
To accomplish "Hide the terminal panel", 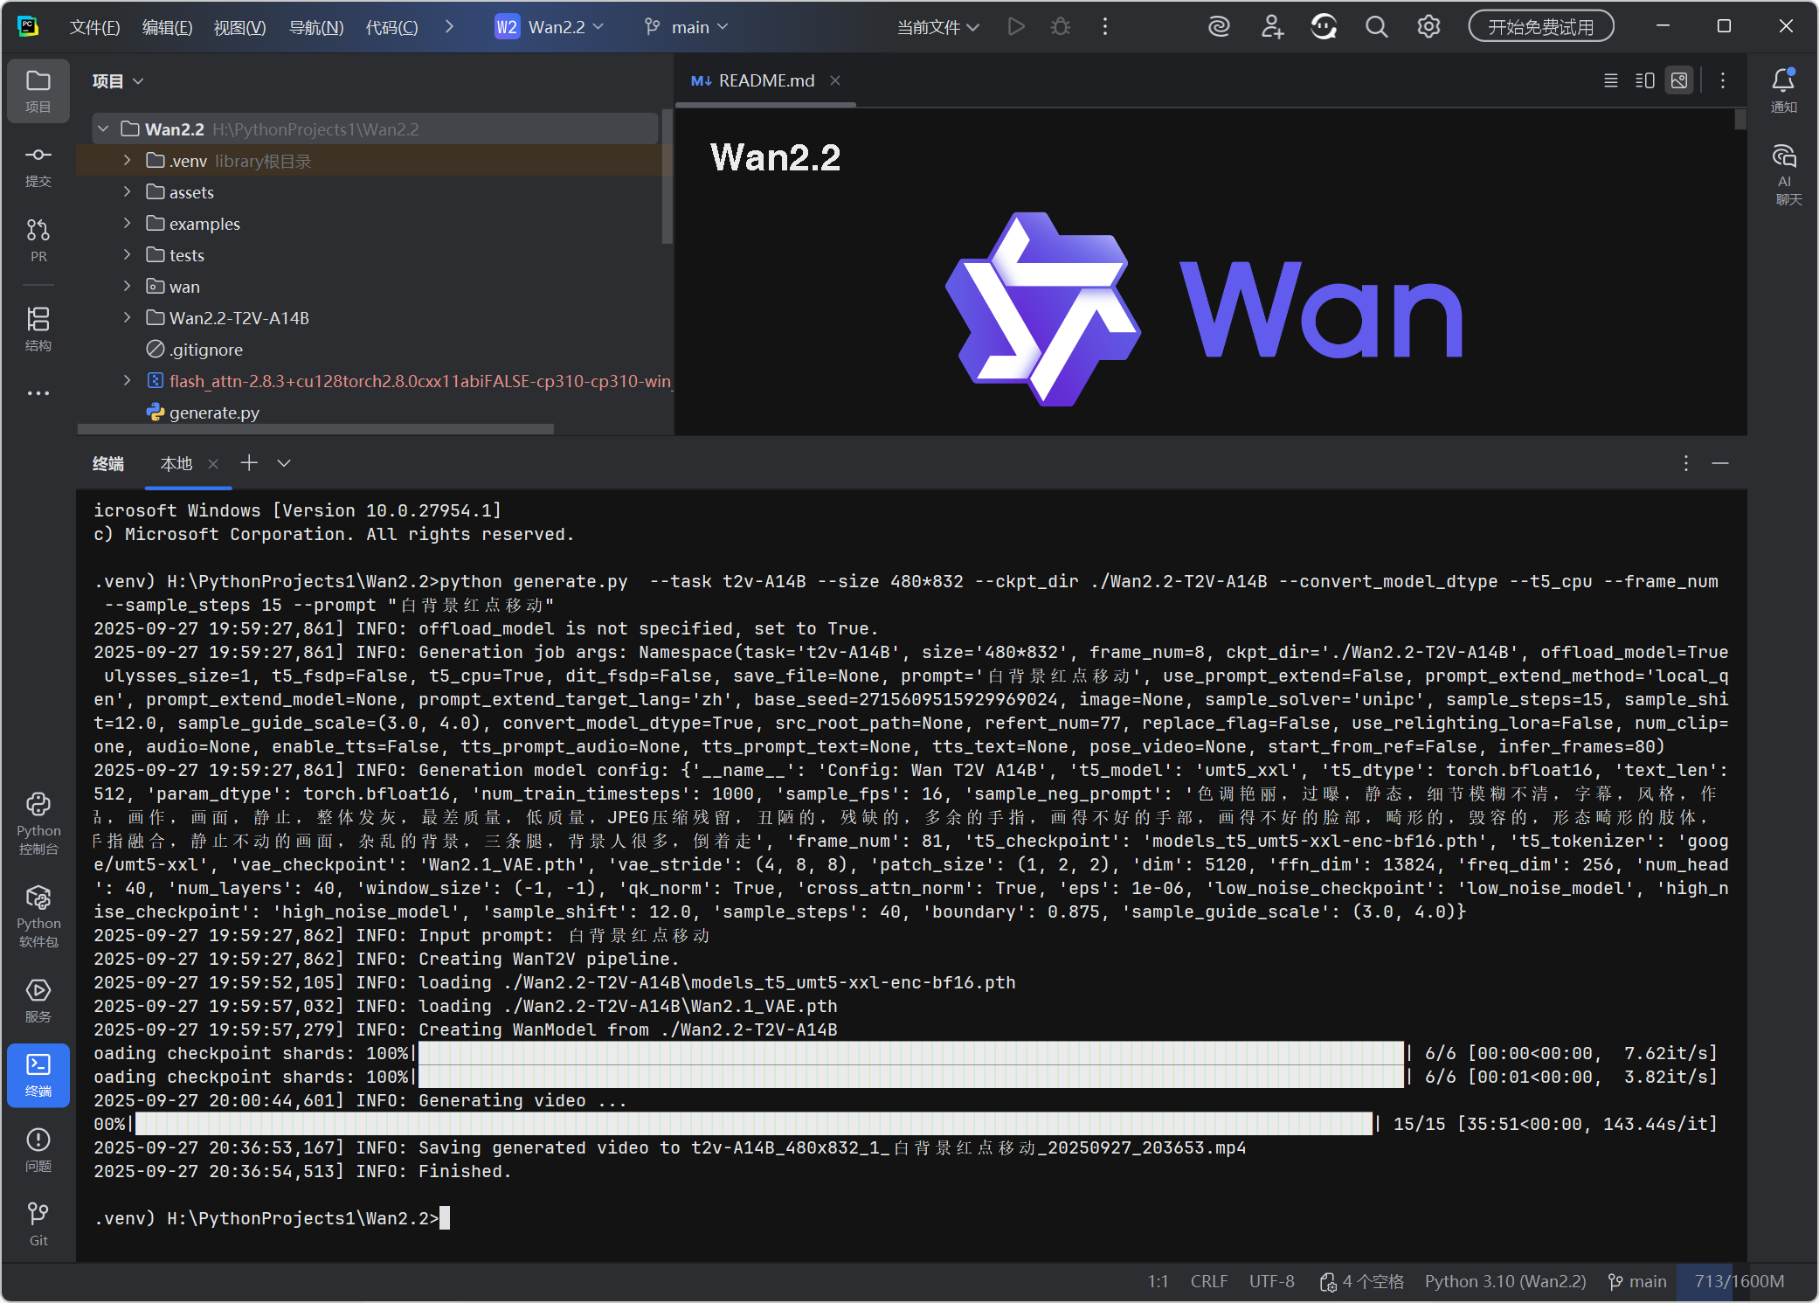I will tap(1720, 463).
